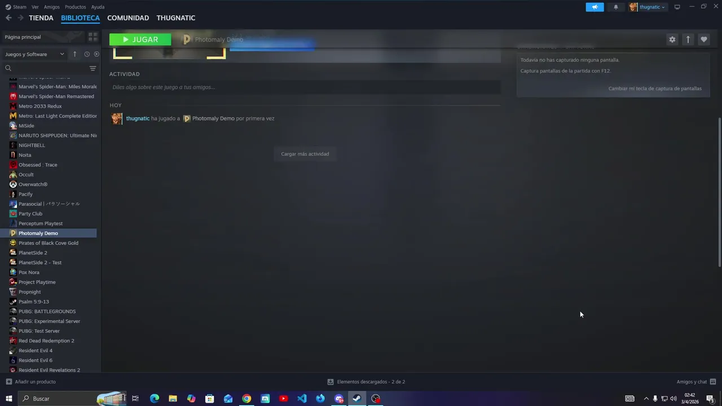The height and width of the screenshot is (406, 722).
Task: Open the Steam menu
Action: click(16, 7)
